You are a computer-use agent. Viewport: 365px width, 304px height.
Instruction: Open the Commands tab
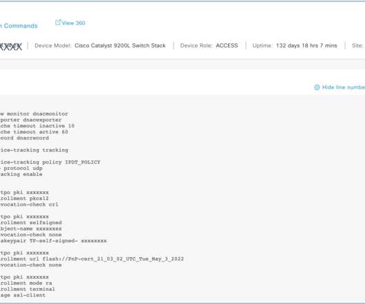[x=19, y=26]
